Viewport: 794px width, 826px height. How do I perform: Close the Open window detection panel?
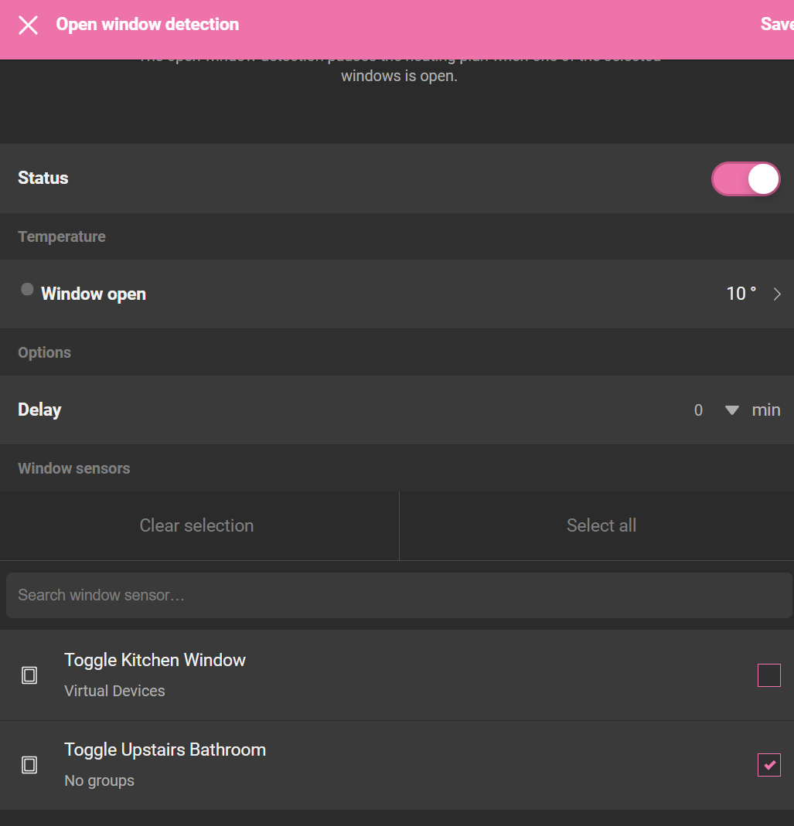click(x=29, y=25)
